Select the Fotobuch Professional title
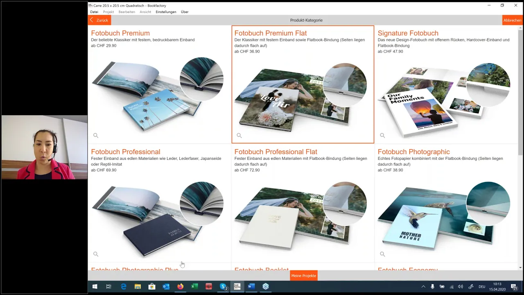The image size is (524, 295). [x=126, y=152]
